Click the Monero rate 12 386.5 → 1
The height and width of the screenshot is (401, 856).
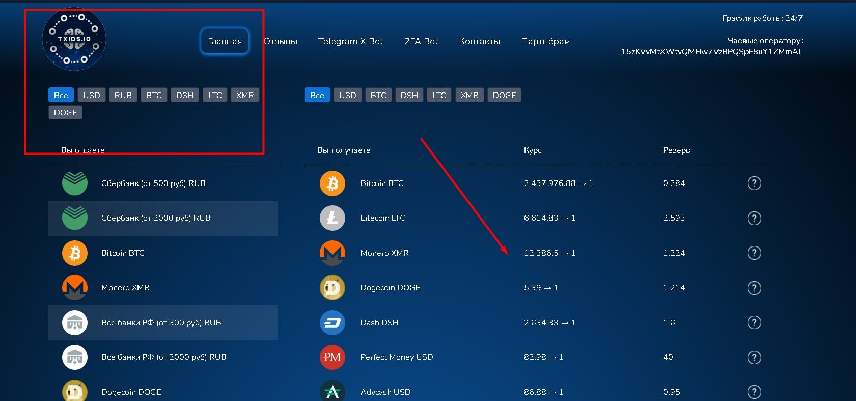pyautogui.click(x=549, y=253)
